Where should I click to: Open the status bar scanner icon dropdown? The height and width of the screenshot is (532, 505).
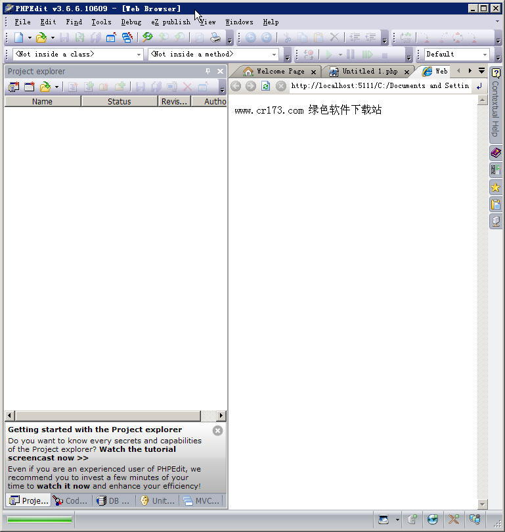click(397, 520)
